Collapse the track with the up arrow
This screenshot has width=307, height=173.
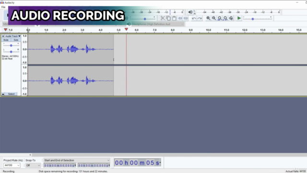click(3, 94)
